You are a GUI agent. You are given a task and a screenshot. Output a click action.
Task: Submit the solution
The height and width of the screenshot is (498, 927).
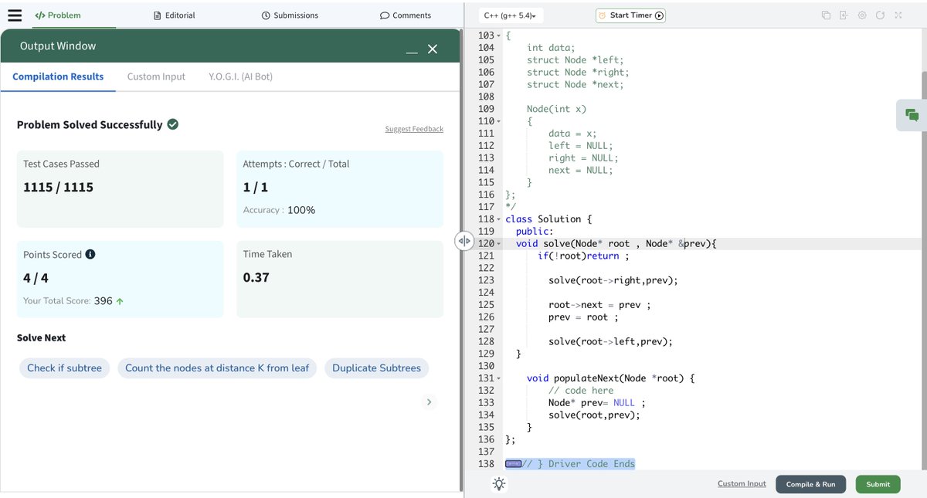(878, 484)
